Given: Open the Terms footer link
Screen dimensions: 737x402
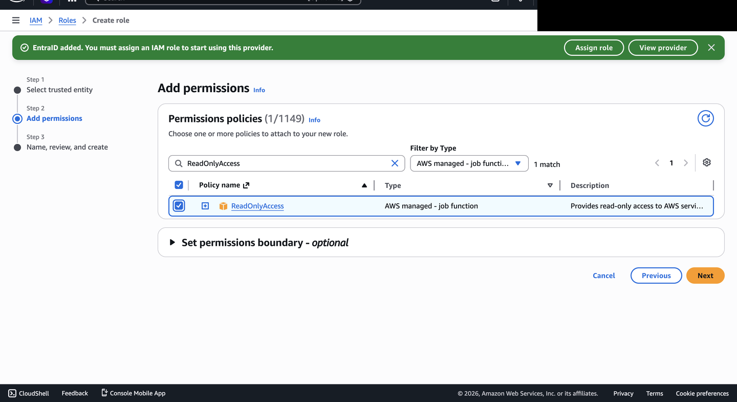Looking at the screenshot, I should click(655, 393).
